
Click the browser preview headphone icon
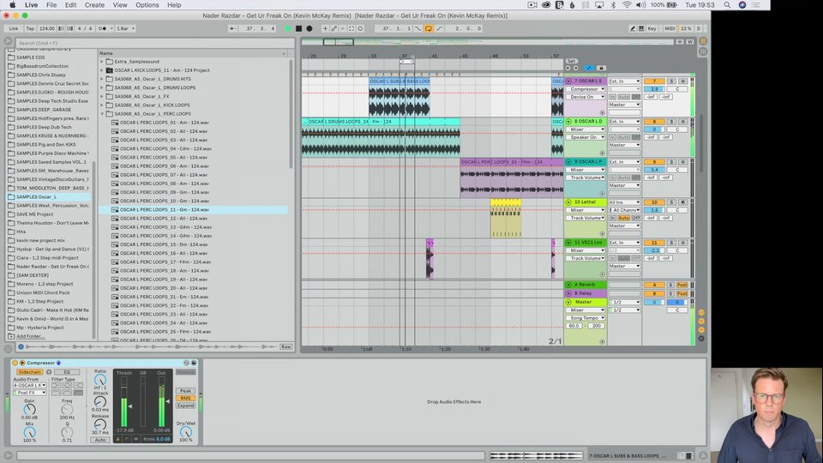tap(21, 346)
